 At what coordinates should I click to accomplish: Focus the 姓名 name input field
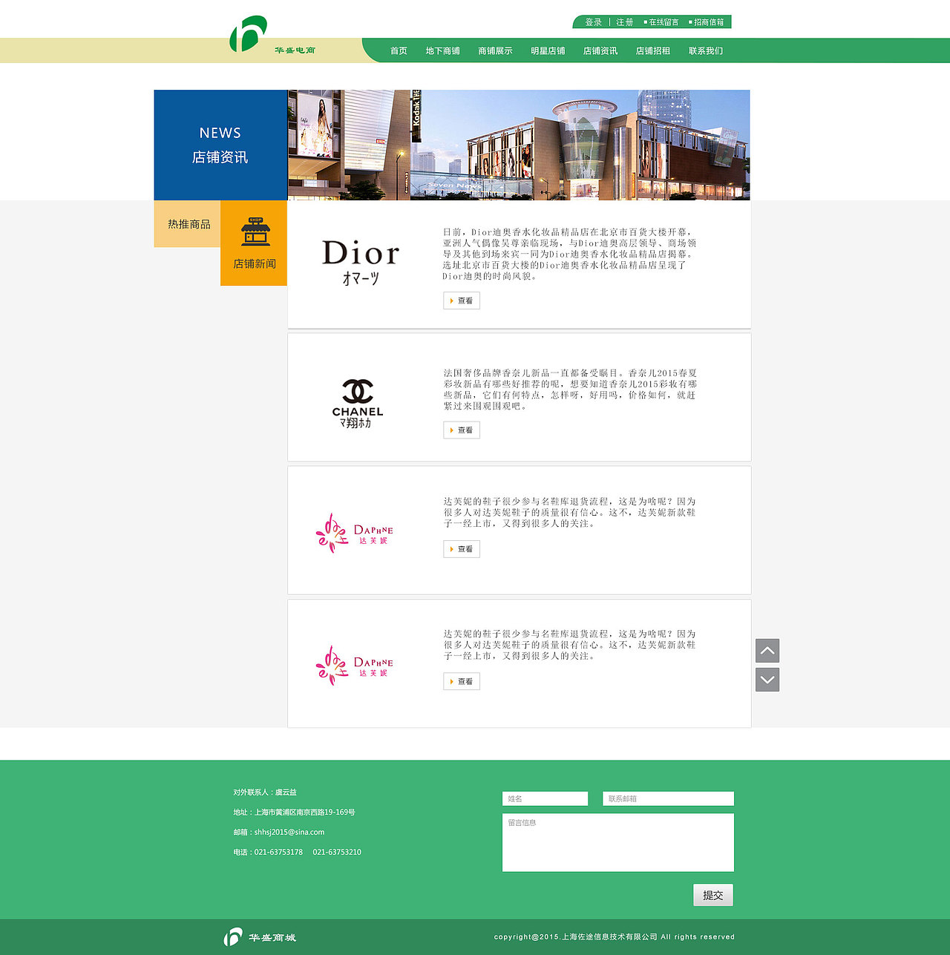coord(545,798)
